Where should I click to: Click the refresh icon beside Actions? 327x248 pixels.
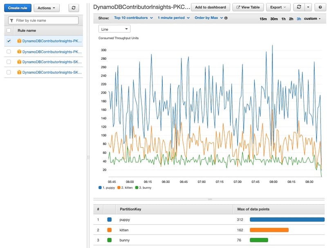coord(74,8)
